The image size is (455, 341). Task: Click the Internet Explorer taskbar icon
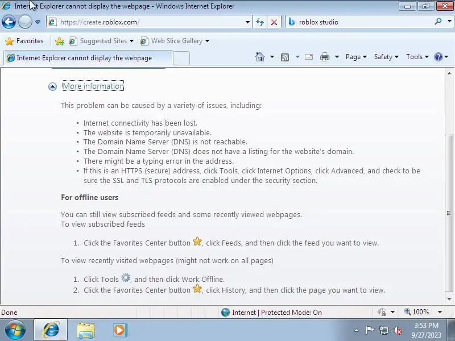pos(51,330)
